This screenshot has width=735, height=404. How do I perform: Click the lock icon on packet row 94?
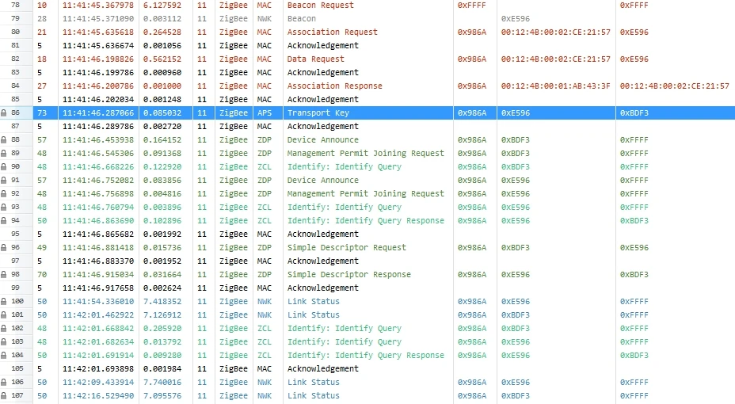(x=4, y=221)
